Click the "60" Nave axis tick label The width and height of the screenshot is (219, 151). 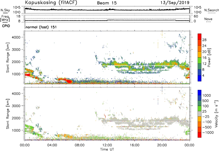(x=196, y=16)
